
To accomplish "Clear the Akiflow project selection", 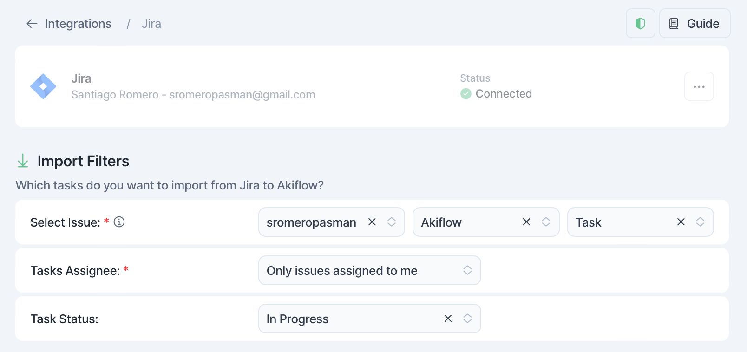I will 526,222.
